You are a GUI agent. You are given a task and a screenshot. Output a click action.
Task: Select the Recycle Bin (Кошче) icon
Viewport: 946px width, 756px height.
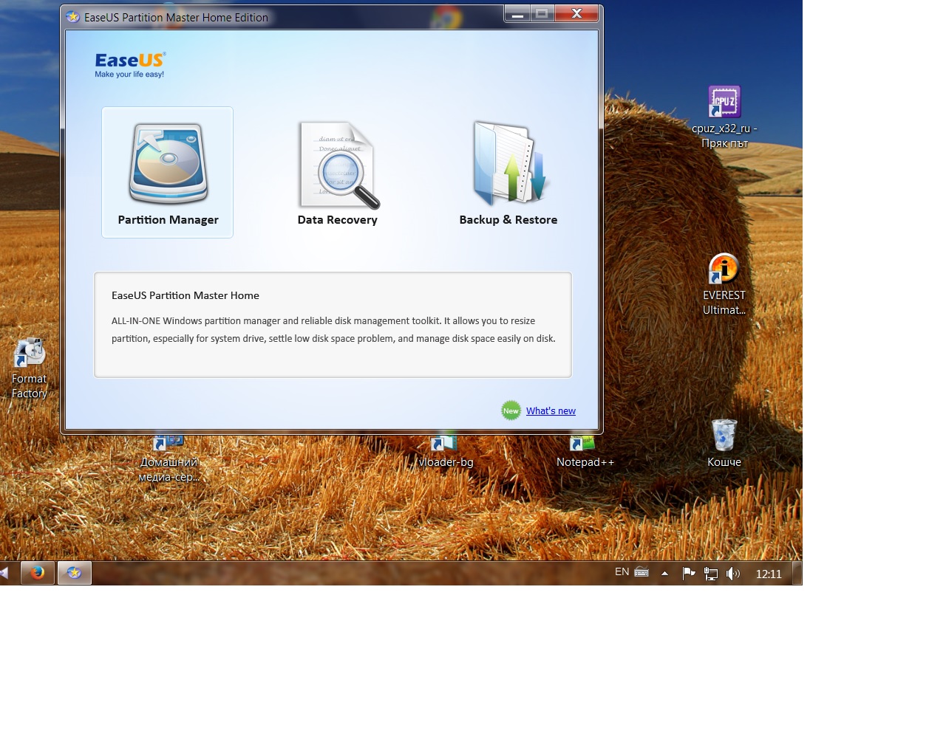point(724,443)
